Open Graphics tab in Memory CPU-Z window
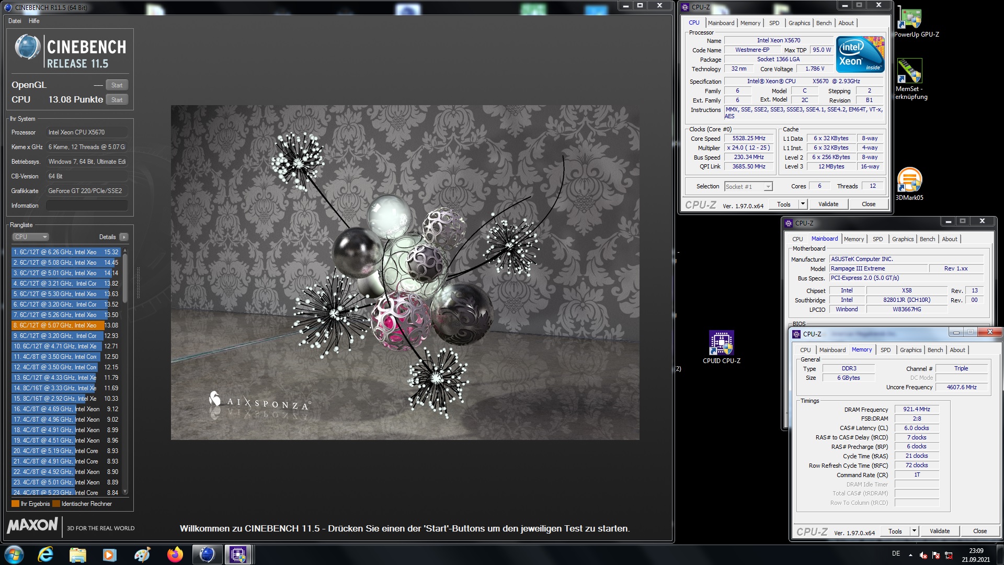The height and width of the screenshot is (565, 1004). pos(910,350)
